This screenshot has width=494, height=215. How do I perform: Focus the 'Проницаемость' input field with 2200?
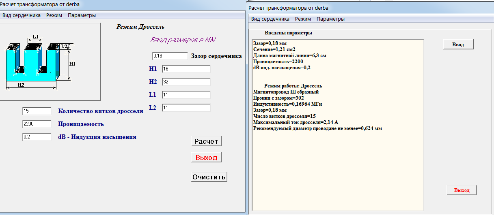tap(37, 124)
